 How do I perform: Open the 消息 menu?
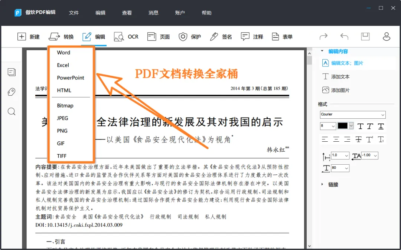click(153, 13)
